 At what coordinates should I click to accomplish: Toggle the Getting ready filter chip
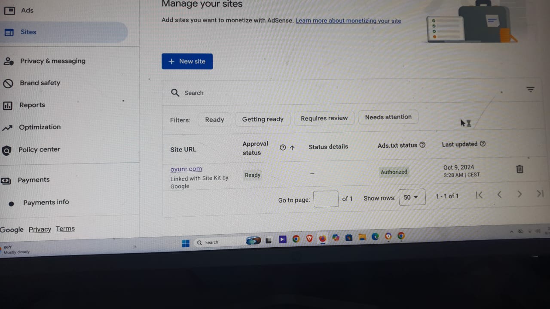(263, 119)
